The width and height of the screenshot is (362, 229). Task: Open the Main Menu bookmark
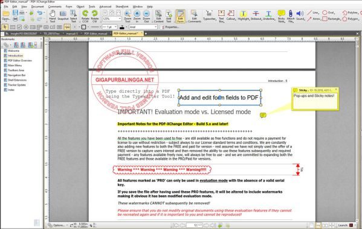click(x=15, y=65)
